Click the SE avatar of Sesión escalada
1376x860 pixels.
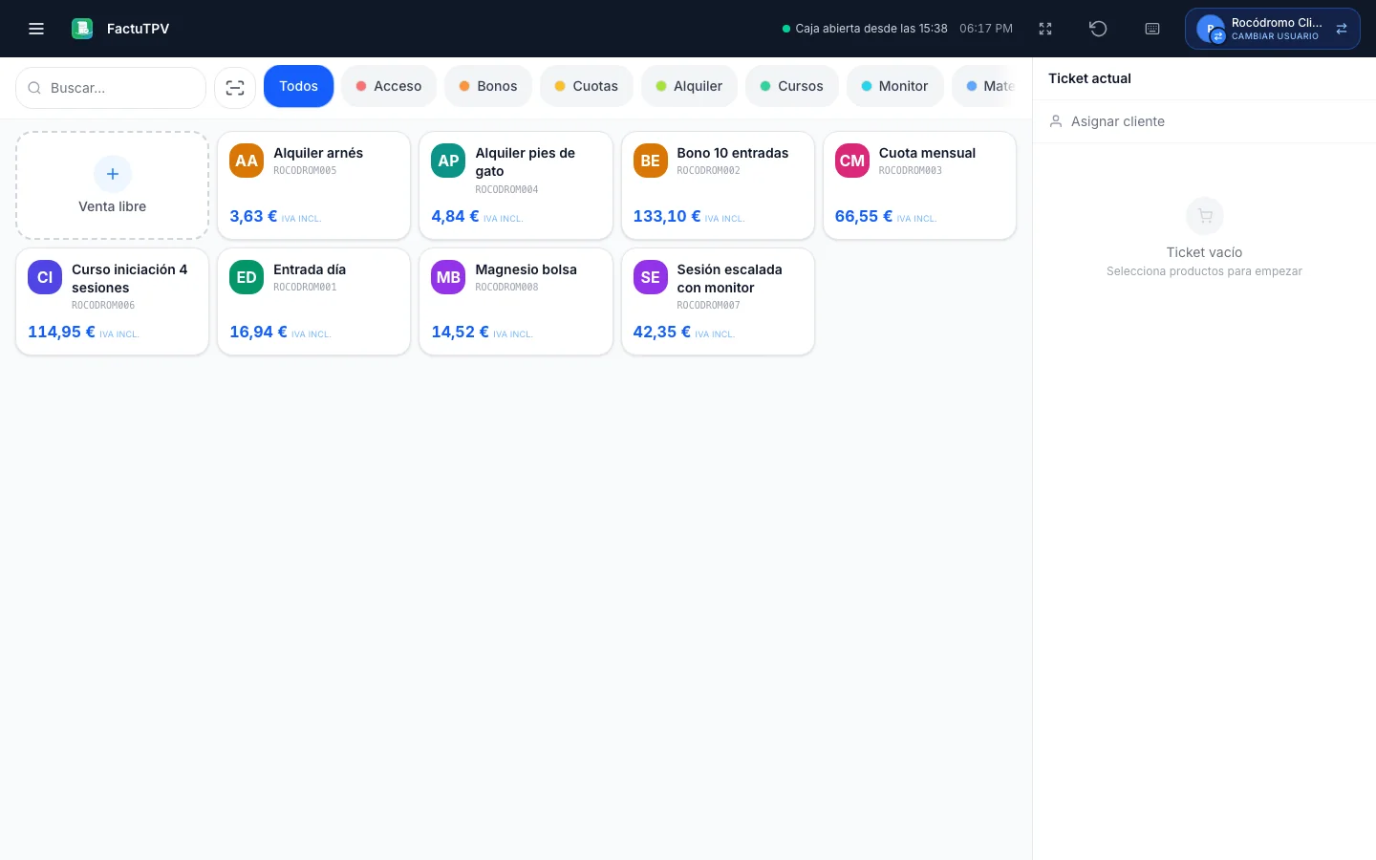651,277
